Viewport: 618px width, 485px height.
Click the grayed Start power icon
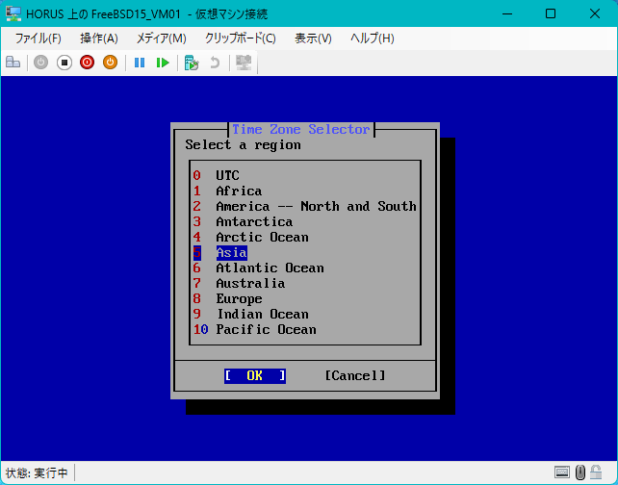point(40,63)
